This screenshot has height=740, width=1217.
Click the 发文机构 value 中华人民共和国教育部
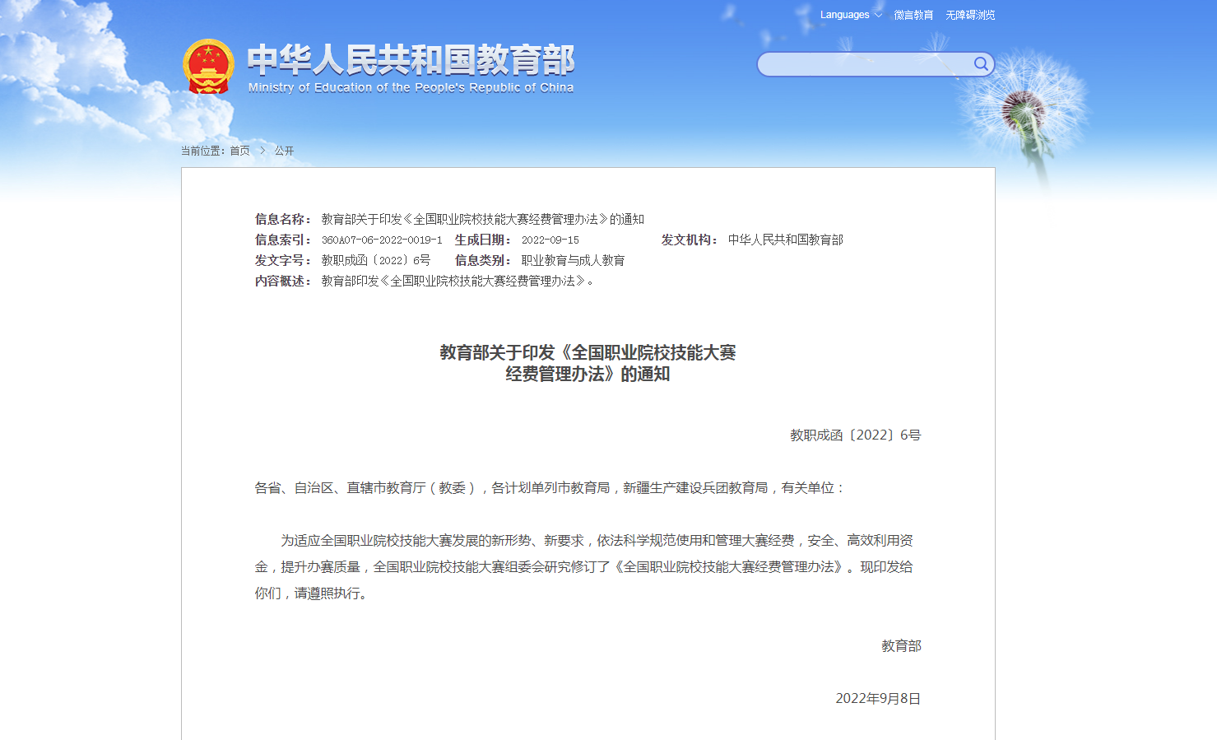pyautogui.click(x=786, y=240)
